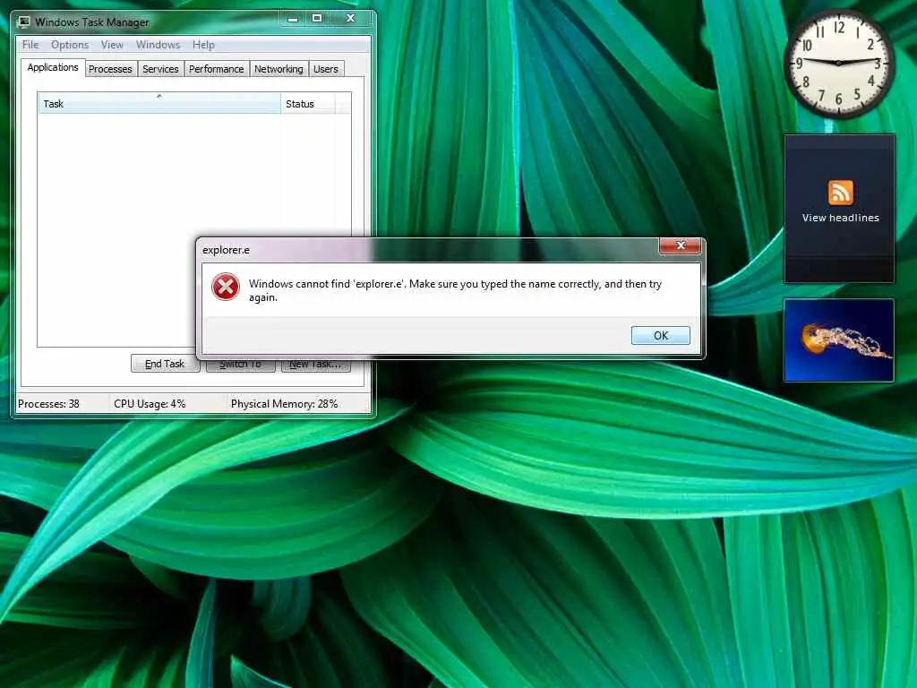Click the Task Manager title bar icon
Viewport: 917px width, 688px height.
point(23,21)
